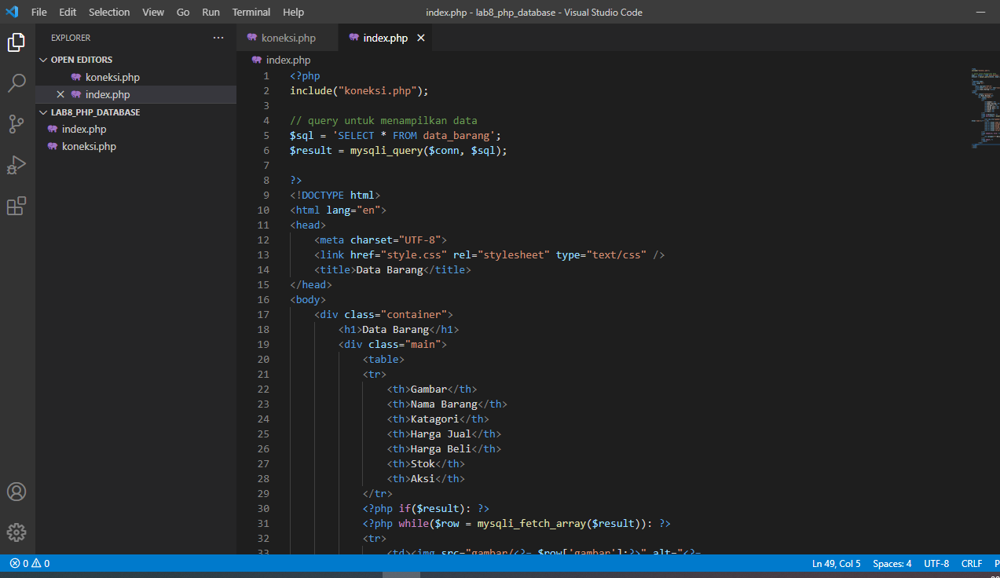
Task: Click the Accounts icon in the activity bar
Action: tap(16, 492)
